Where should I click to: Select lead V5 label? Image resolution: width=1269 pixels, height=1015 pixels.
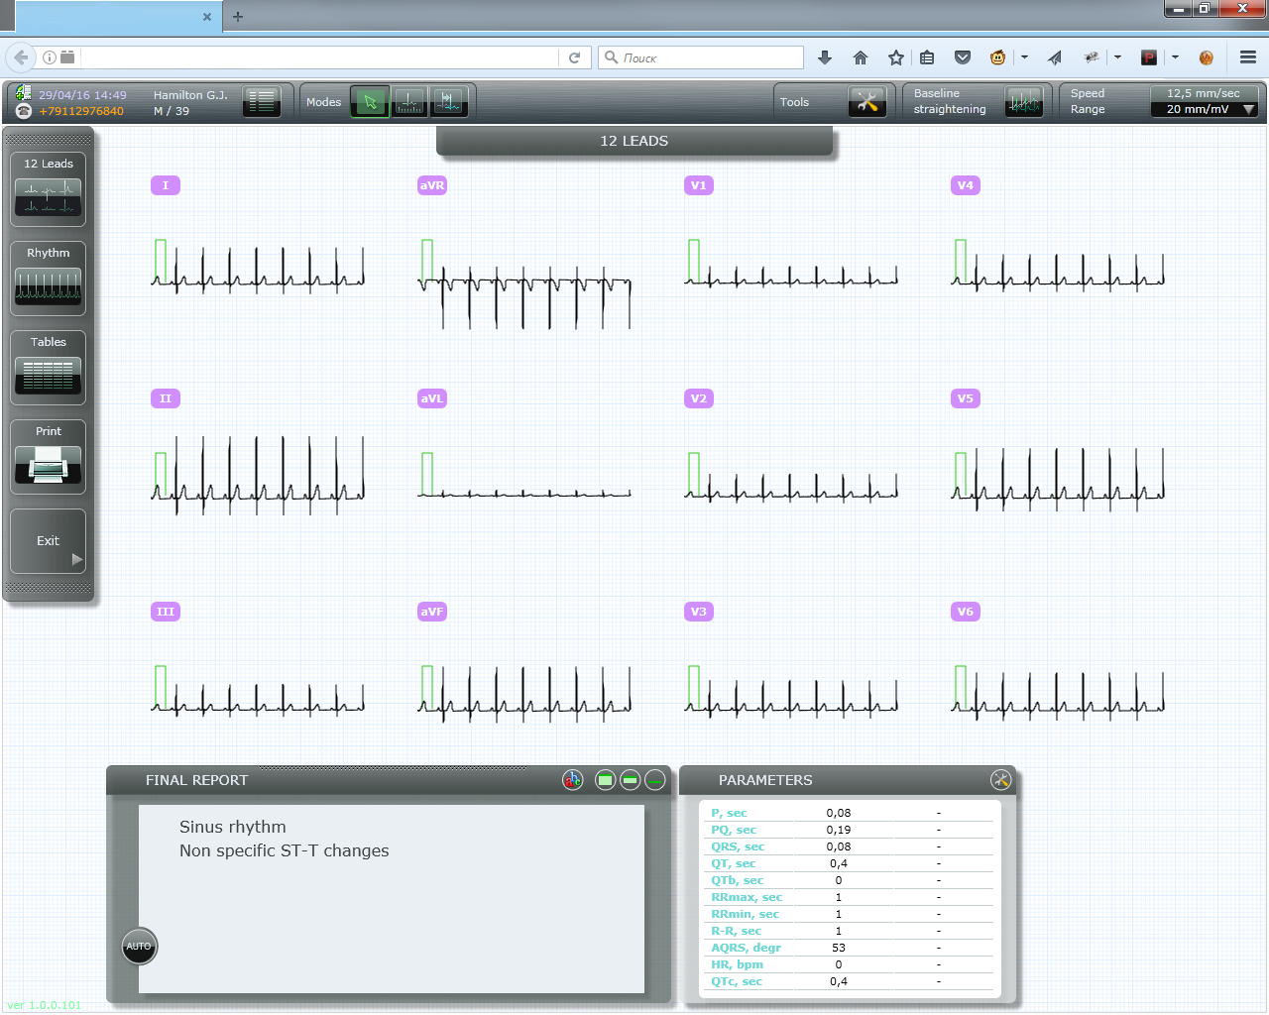pyautogui.click(x=966, y=398)
